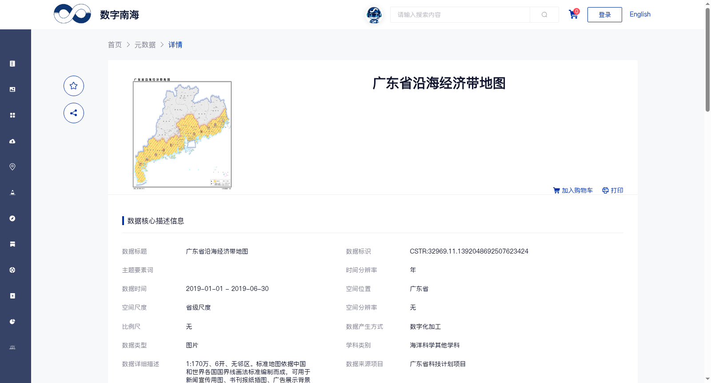Click the scrollbar down arrow
Screen dimensions: 711x383
click(707, 379)
